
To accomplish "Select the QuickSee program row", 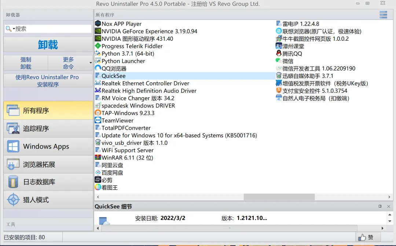I will (184, 76).
